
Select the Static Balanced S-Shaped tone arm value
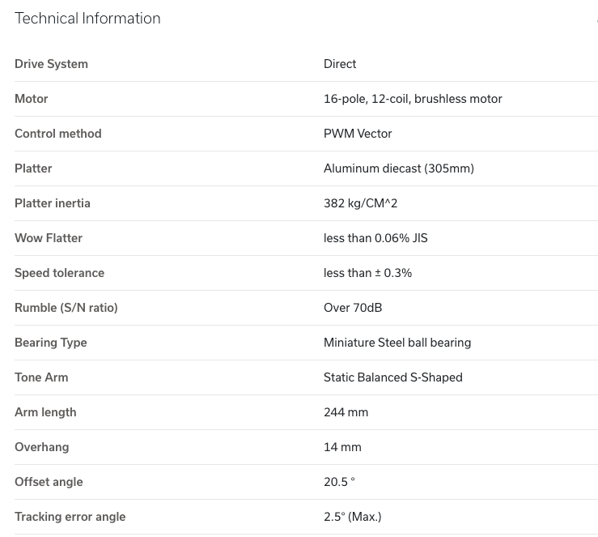point(393,377)
